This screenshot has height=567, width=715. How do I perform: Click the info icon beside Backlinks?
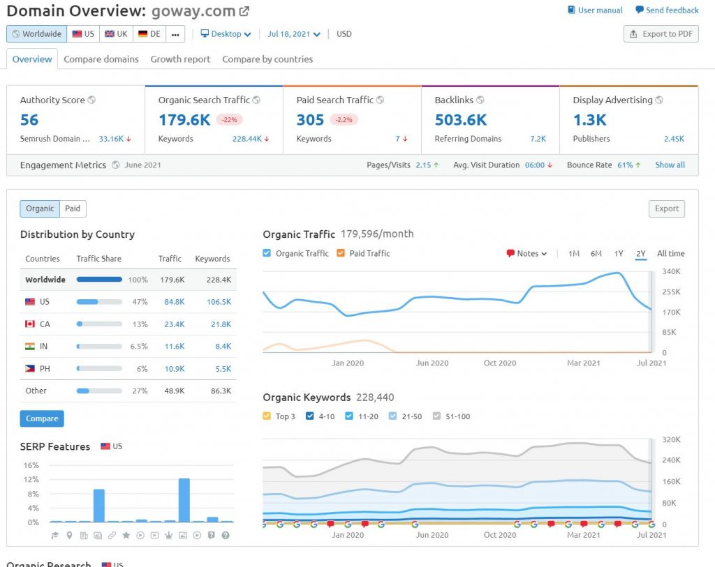click(480, 100)
